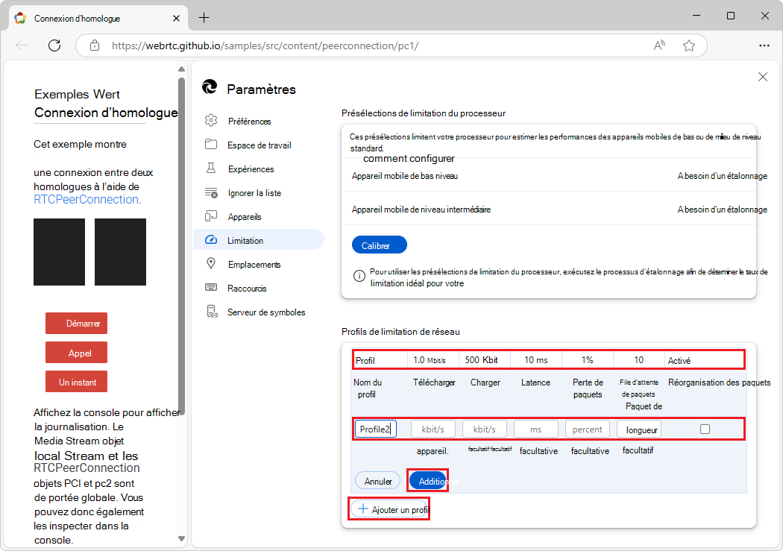Open the Emplacements settings page
Image resolution: width=783 pixels, height=551 pixels.
[254, 265]
